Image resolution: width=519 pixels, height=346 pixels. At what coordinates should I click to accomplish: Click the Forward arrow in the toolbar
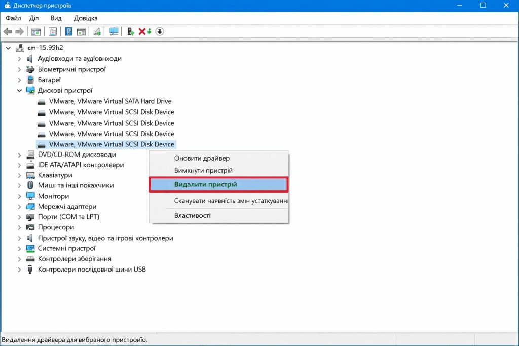pyautogui.click(x=20, y=32)
